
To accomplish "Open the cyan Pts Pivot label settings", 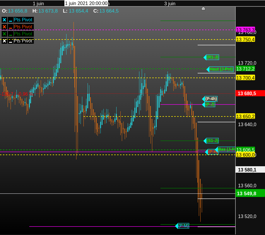I will pyautogui.click(x=23, y=20).
